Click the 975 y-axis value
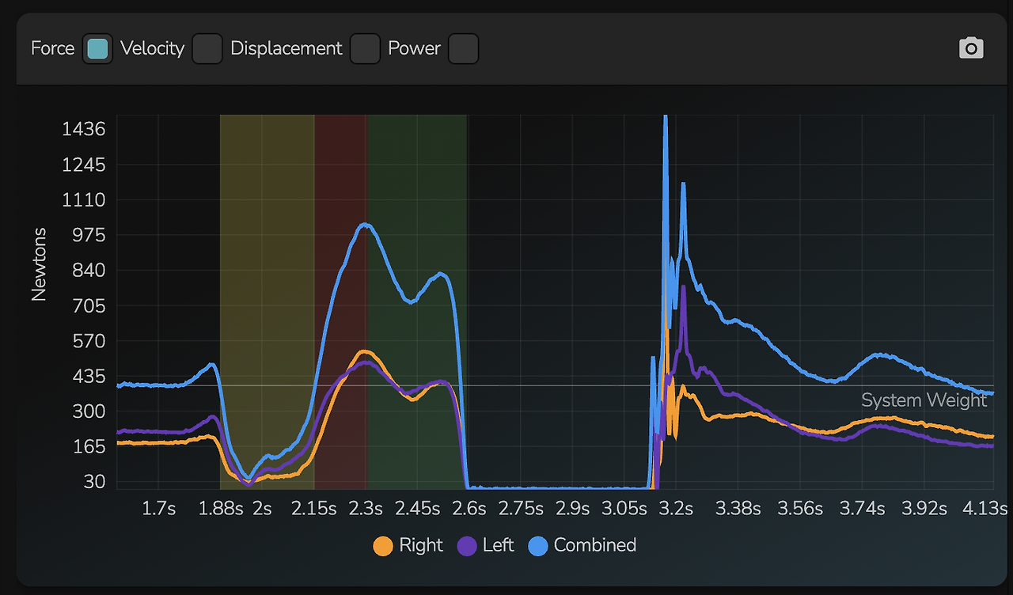1013x595 pixels. [x=88, y=235]
